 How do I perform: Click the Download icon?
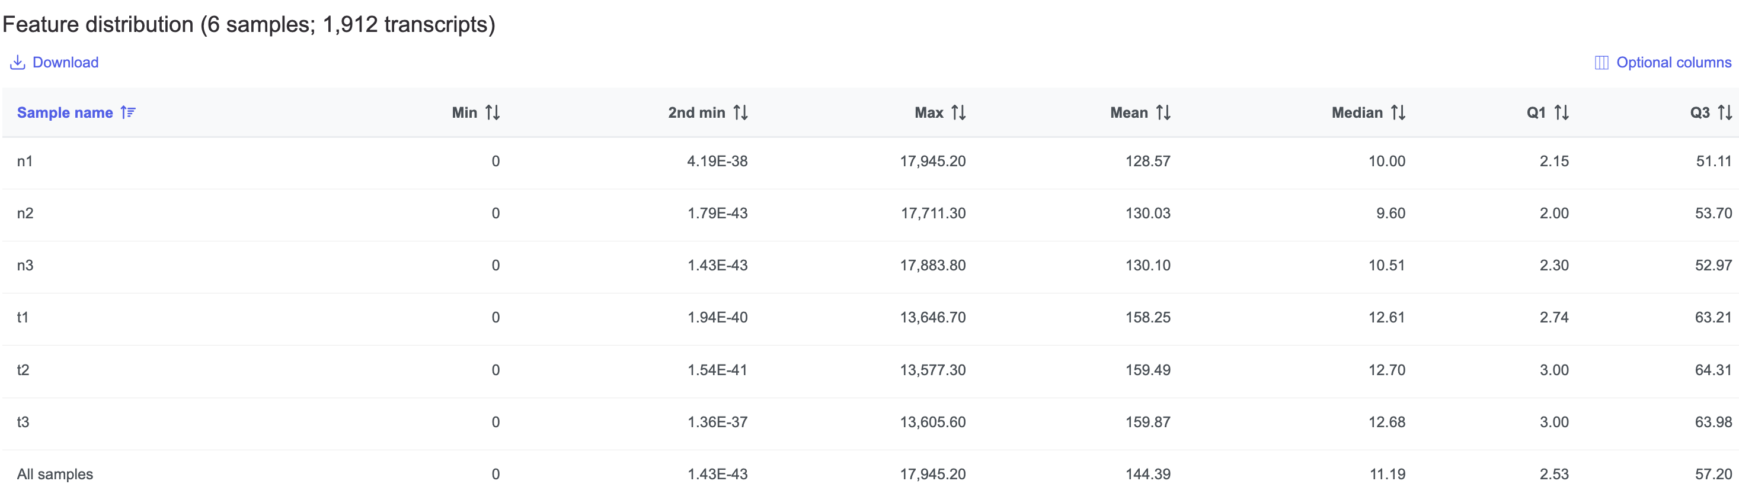[18, 63]
